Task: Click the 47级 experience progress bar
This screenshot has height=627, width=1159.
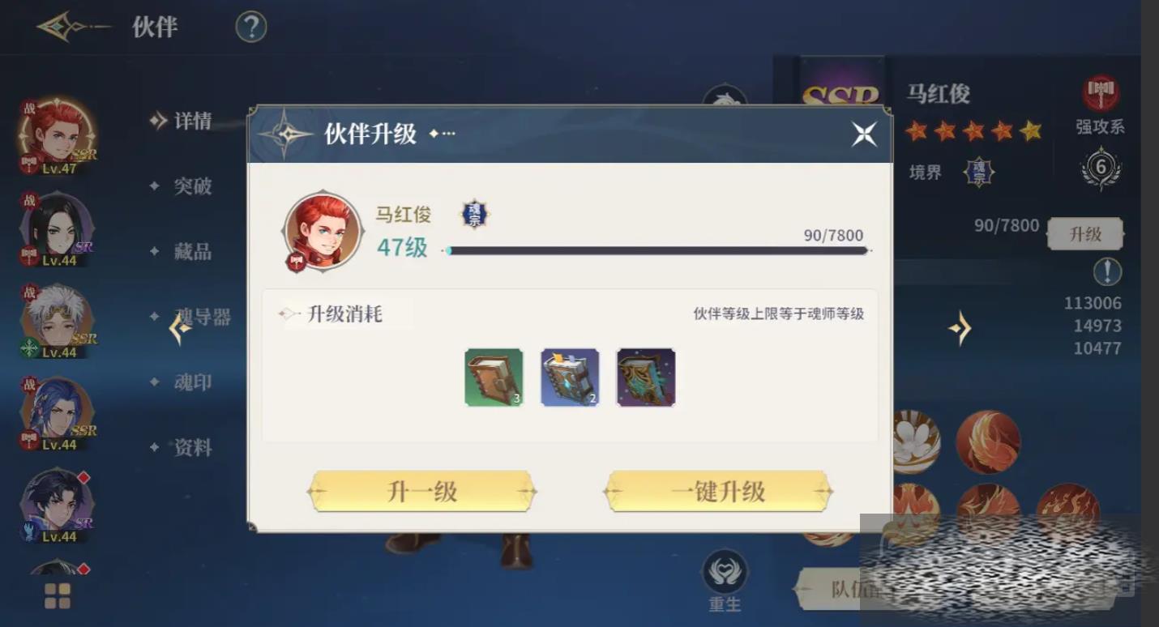Action: click(x=657, y=251)
